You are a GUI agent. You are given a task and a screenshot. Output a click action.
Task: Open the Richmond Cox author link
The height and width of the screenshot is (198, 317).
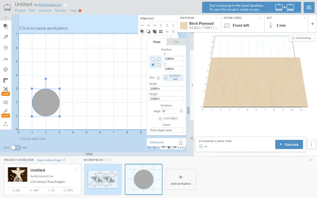[x=50, y=5]
